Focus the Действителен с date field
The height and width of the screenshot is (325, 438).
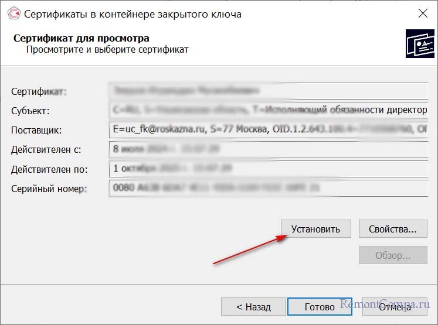pyautogui.click(x=268, y=149)
